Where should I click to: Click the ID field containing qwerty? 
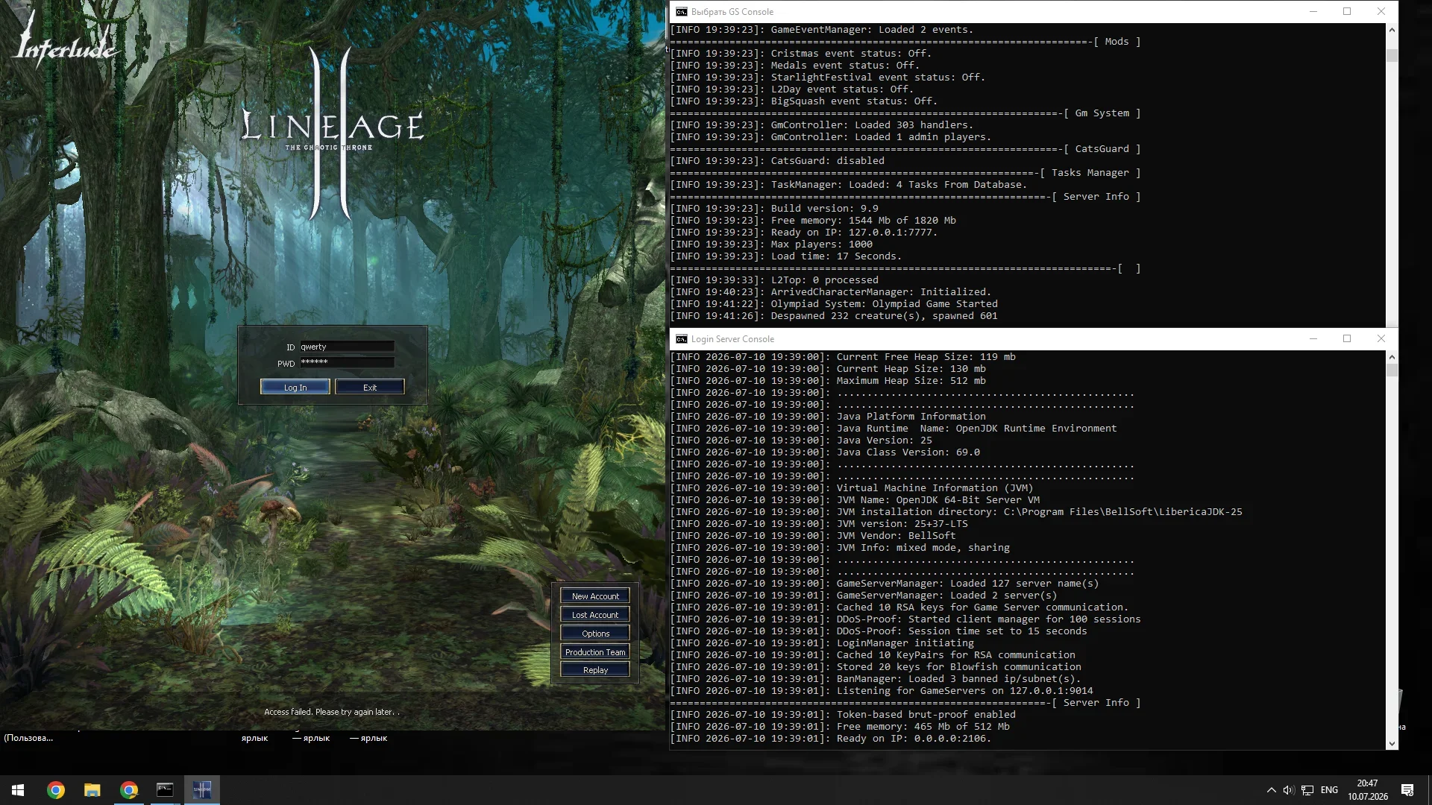[x=347, y=347]
